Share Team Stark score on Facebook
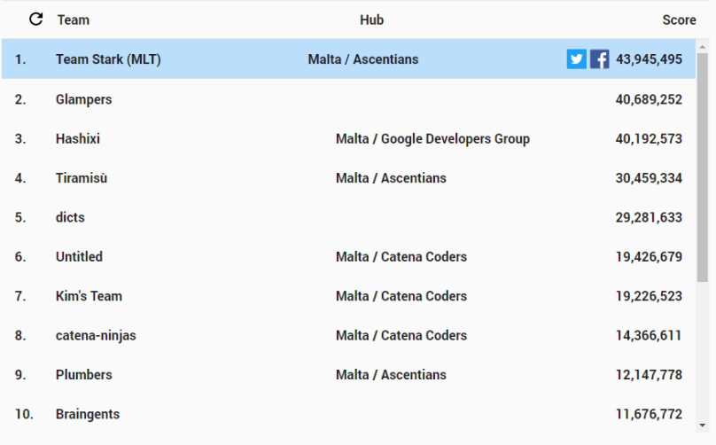The image size is (716, 445). [599, 59]
